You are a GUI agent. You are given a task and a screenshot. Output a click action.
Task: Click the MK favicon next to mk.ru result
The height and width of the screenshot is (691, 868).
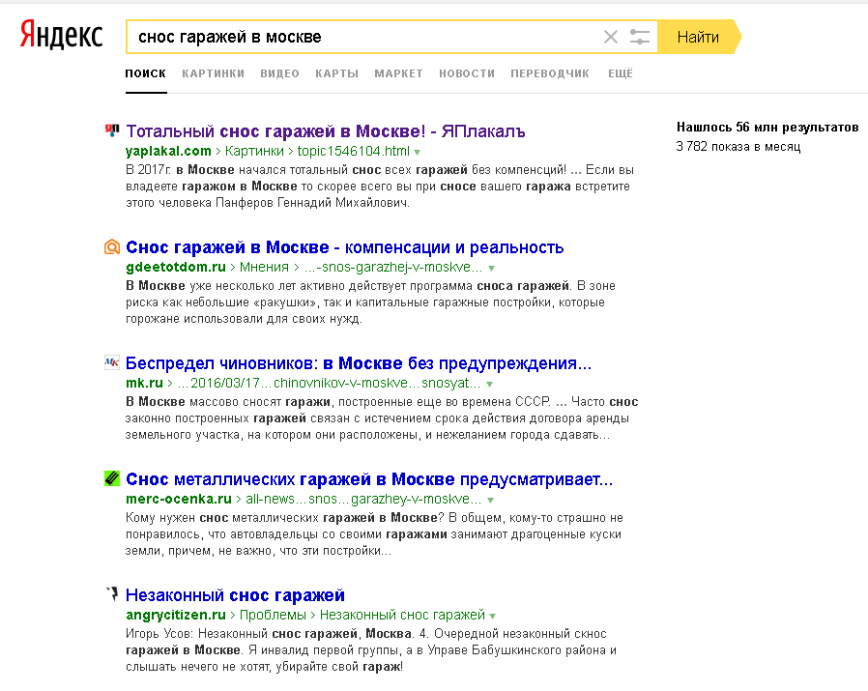pyautogui.click(x=112, y=362)
